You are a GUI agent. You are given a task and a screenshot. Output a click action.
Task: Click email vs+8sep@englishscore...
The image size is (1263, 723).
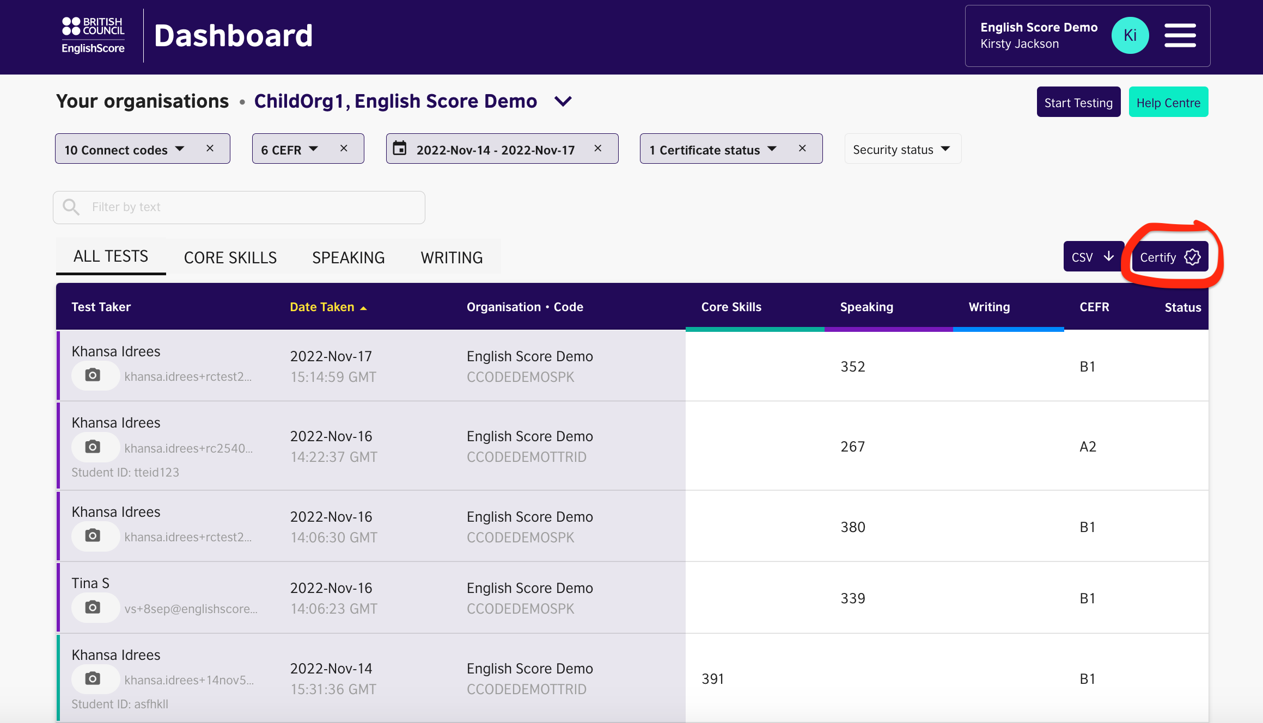tap(191, 609)
